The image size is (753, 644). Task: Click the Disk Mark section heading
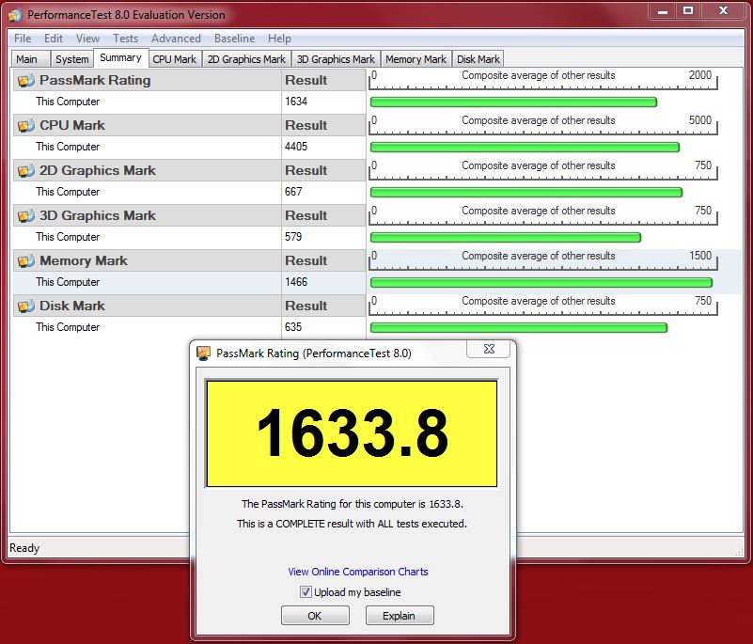(x=72, y=306)
